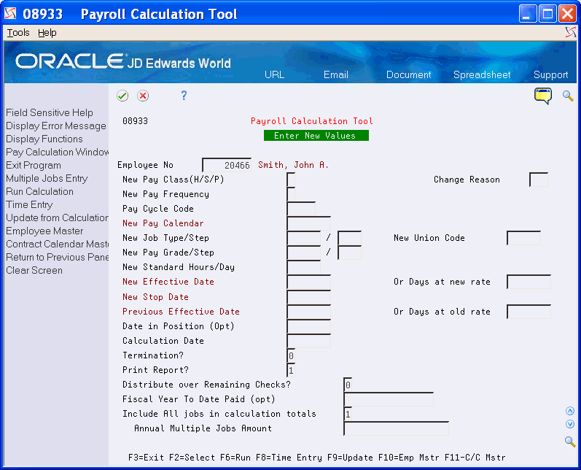
Task: Click the Spreadsheet link in banner
Action: [x=482, y=74]
